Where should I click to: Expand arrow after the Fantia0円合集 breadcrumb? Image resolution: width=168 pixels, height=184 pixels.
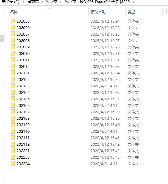(133, 2)
